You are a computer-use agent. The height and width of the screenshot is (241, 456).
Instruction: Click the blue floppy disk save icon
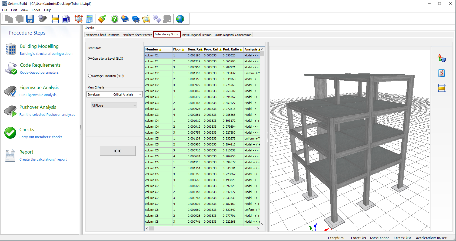pos(30,19)
